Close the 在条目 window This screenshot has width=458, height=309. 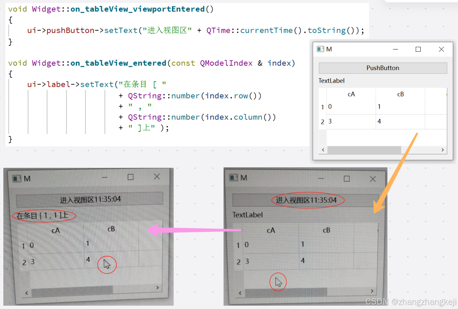[157, 176]
